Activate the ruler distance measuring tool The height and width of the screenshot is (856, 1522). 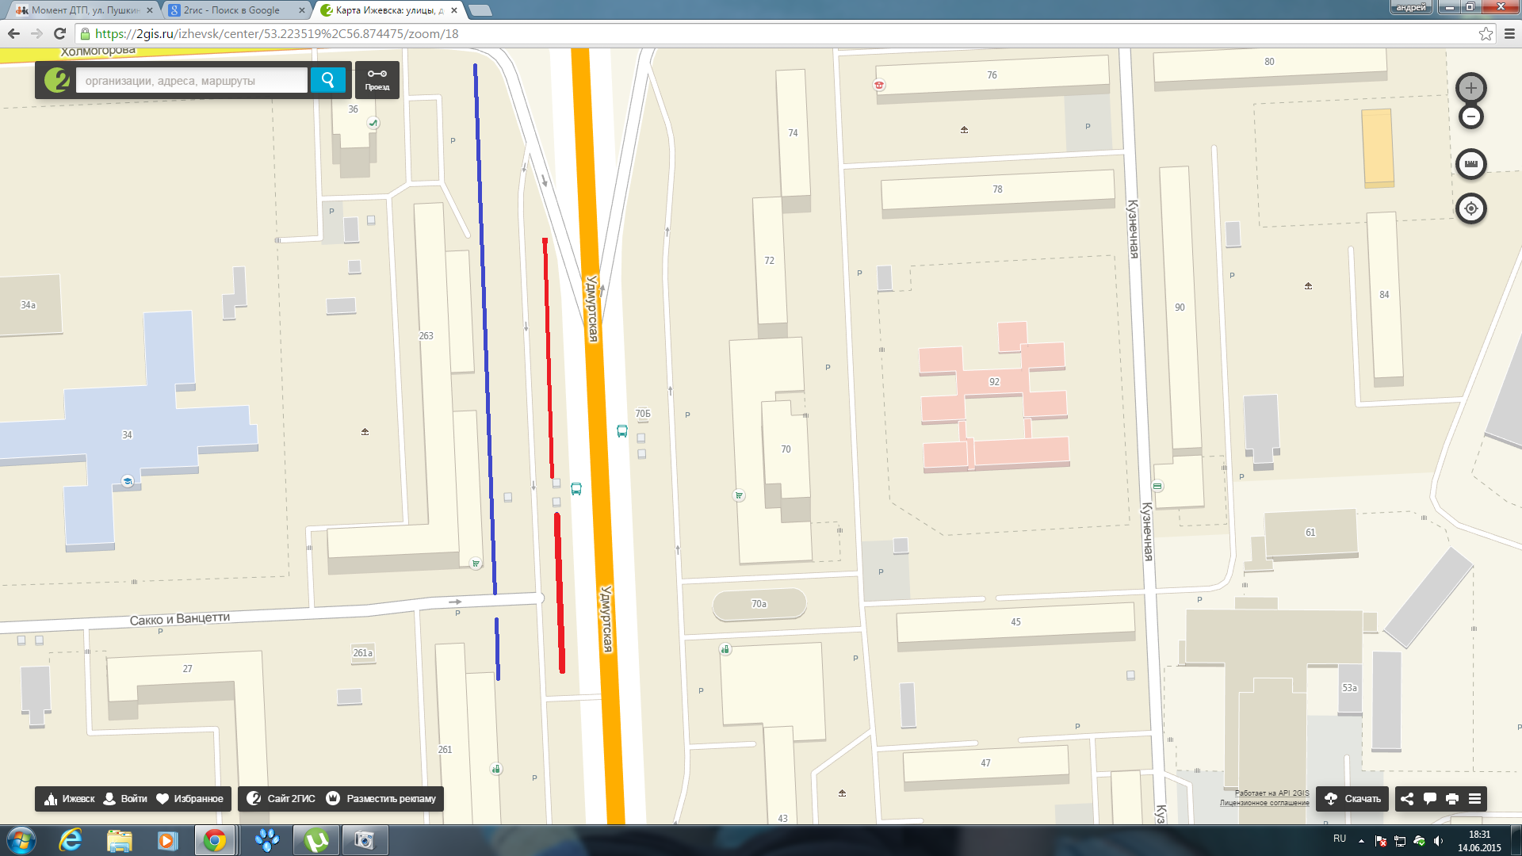click(1470, 164)
